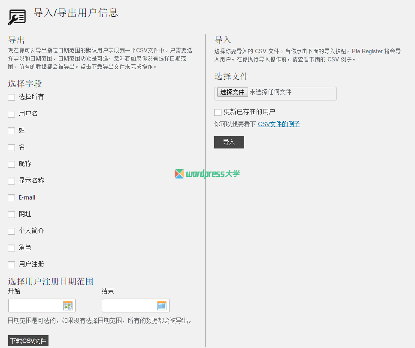Viewport: 415px width, 348px height.
Task: Select the 名 field checkbox
Action: coord(12,148)
